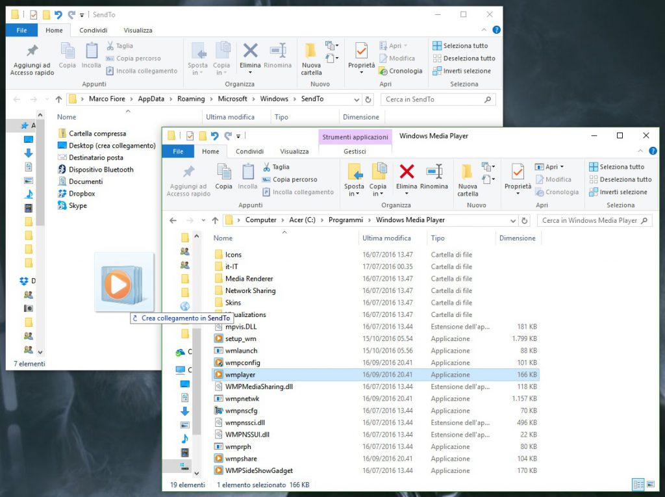This screenshot has width=665, height=497.
Task: Select the wmplayer application file
Action: (375, 375)
